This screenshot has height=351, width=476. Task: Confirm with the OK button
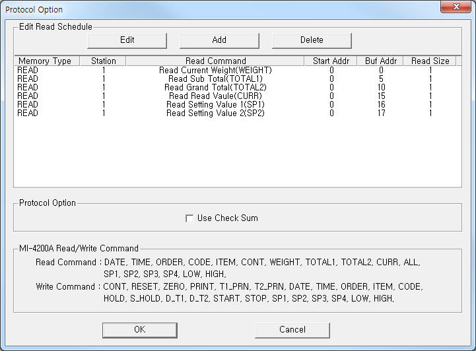coord(139,330)
